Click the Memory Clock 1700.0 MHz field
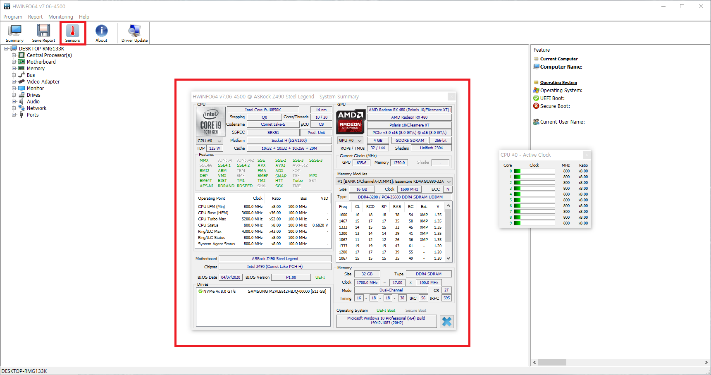Screen dimensions: 711x375 367,282
